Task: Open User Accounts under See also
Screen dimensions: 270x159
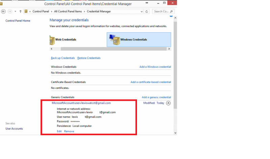Action: tap(14, 129)
